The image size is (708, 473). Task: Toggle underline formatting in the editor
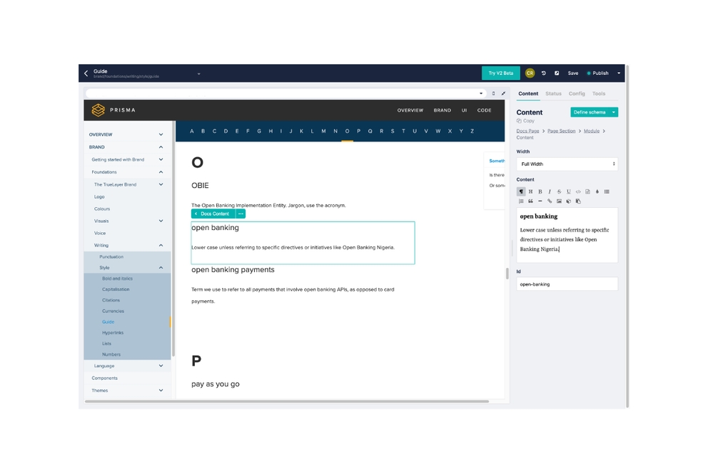pyautogui.click(x=569, y=191)
